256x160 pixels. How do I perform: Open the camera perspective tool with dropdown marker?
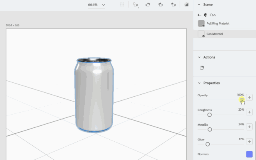pos(135,5)
